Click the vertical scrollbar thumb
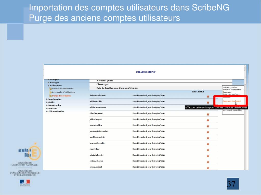Viewport: 261px width, 195px height. pyautogui.click(x=245, y=77)
